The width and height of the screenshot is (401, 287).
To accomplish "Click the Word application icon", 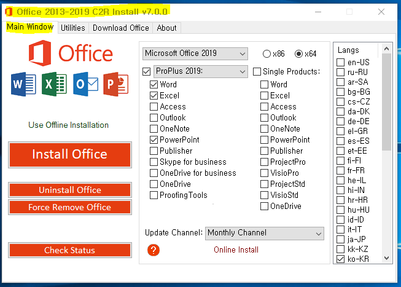I will click(x=23, y=84).
